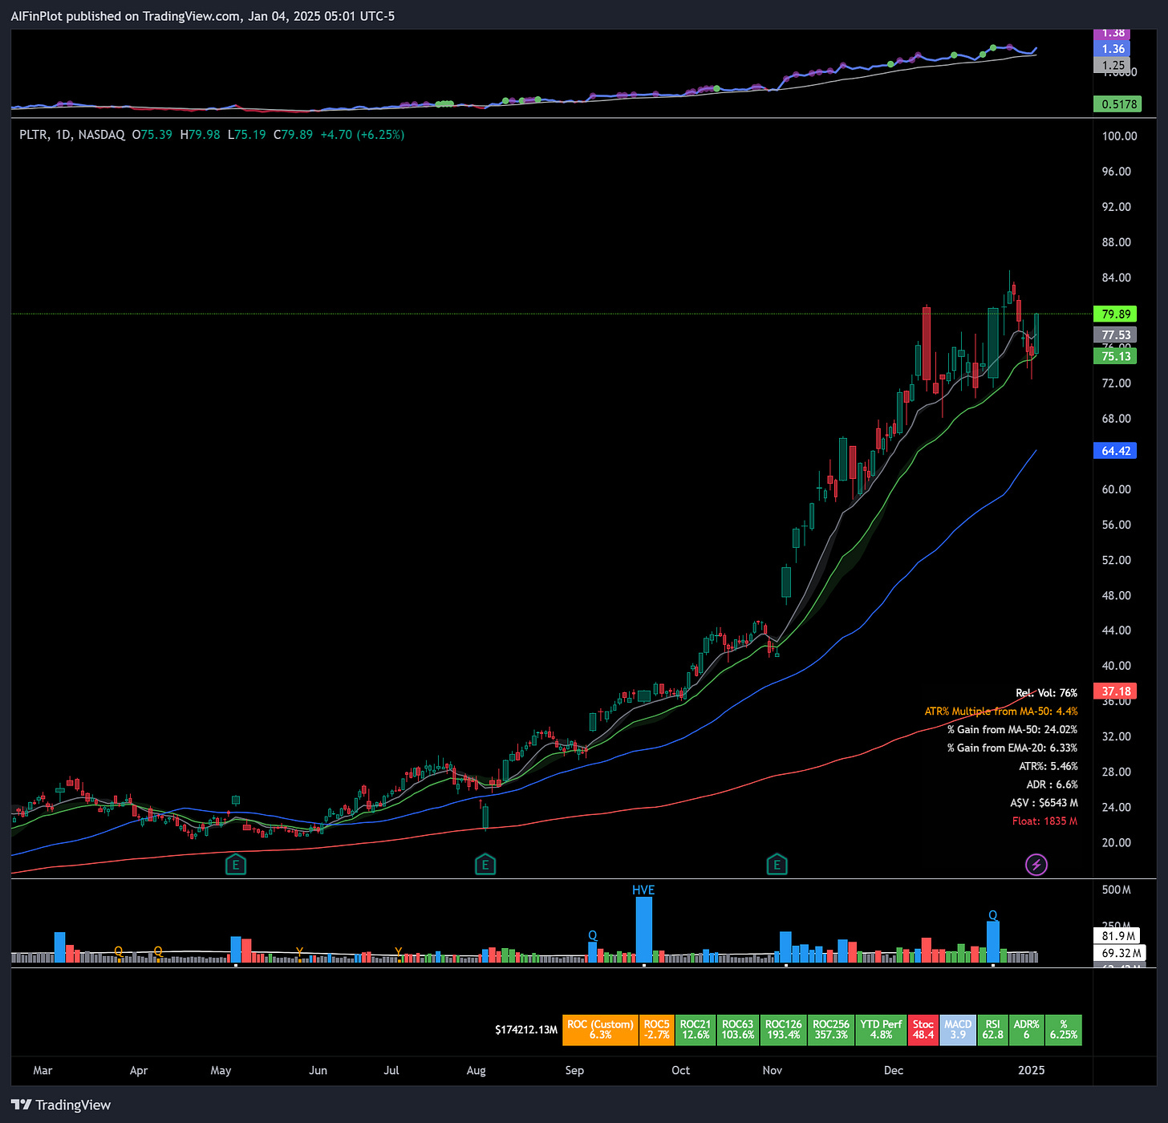
Task: Select the gray 77.53 price label
Action: coord(1115,334)
